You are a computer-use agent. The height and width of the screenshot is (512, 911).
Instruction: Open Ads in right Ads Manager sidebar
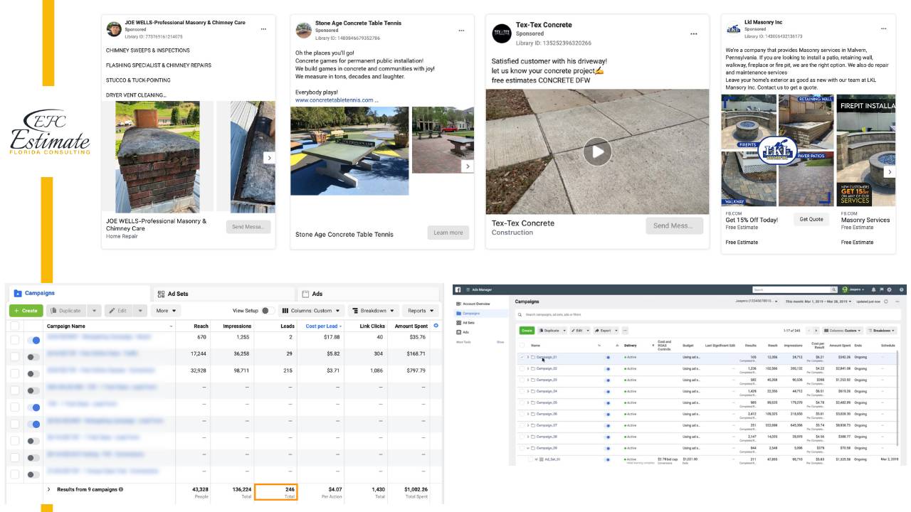pos(466,332)
